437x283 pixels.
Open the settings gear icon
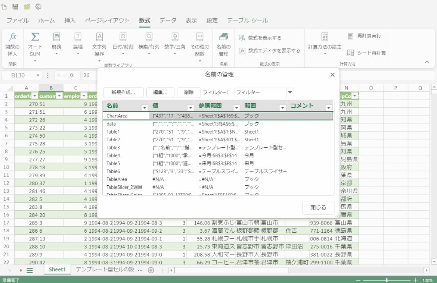(38, 6)
